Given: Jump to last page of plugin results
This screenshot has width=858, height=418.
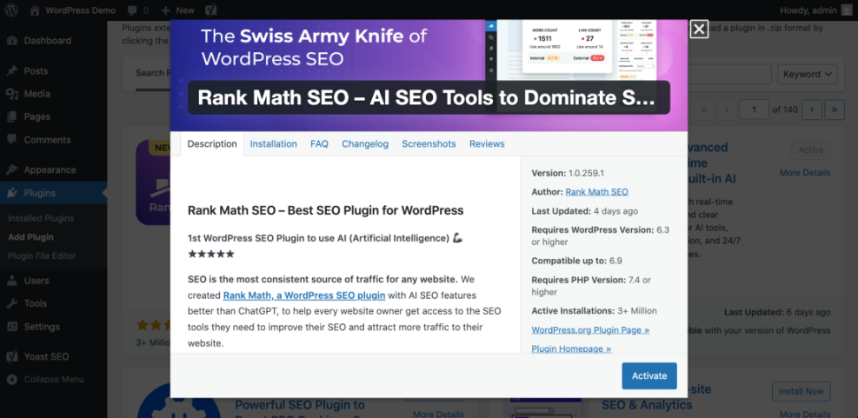Looking at the screenshot, I should (835, 109).
